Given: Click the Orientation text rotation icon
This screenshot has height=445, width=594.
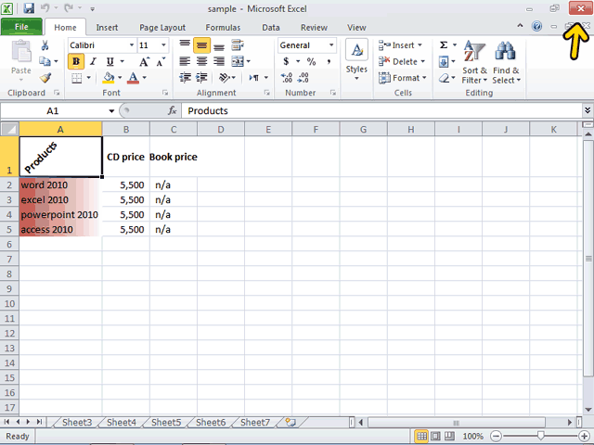Looking at the screenshot, I should [x=225, y=78].
